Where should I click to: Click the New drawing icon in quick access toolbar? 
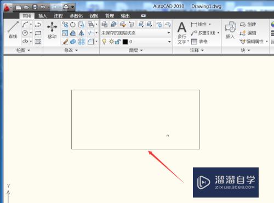click(x=18, y=7)
